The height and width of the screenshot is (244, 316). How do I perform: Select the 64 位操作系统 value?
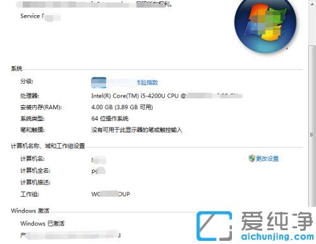[x=110, y=119]
